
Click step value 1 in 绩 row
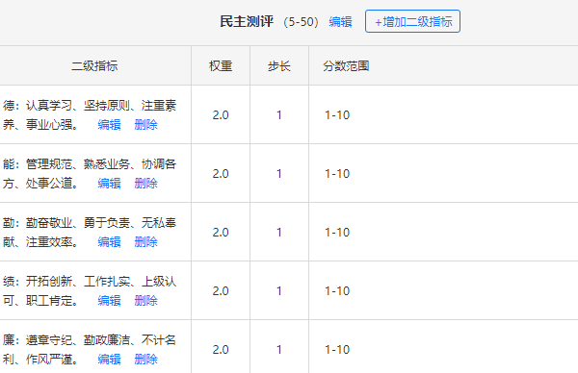279,291
